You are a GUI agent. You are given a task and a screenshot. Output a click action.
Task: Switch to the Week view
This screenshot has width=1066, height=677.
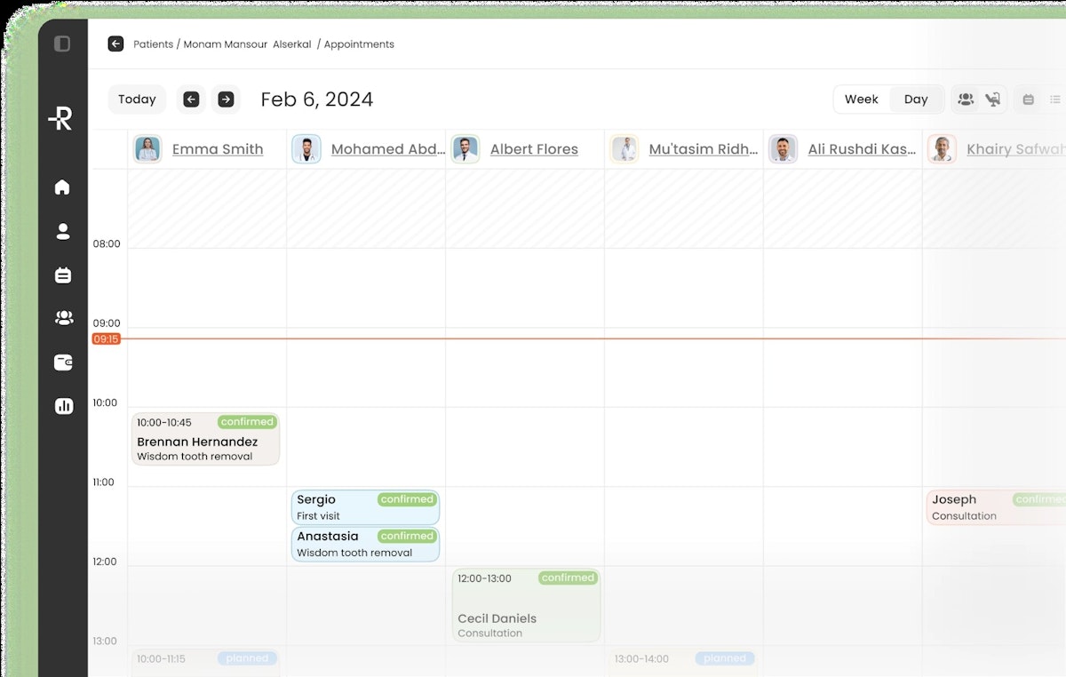[861, 100]
